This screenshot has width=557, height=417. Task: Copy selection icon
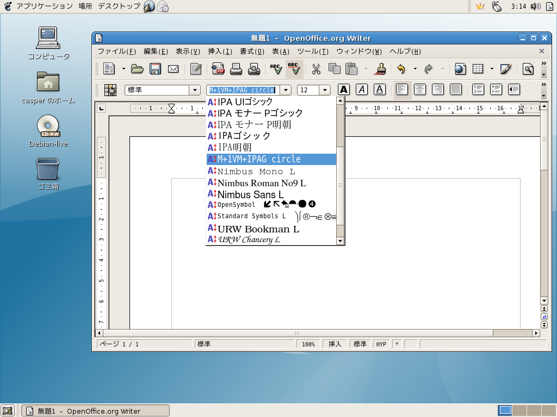coord(335,69)
